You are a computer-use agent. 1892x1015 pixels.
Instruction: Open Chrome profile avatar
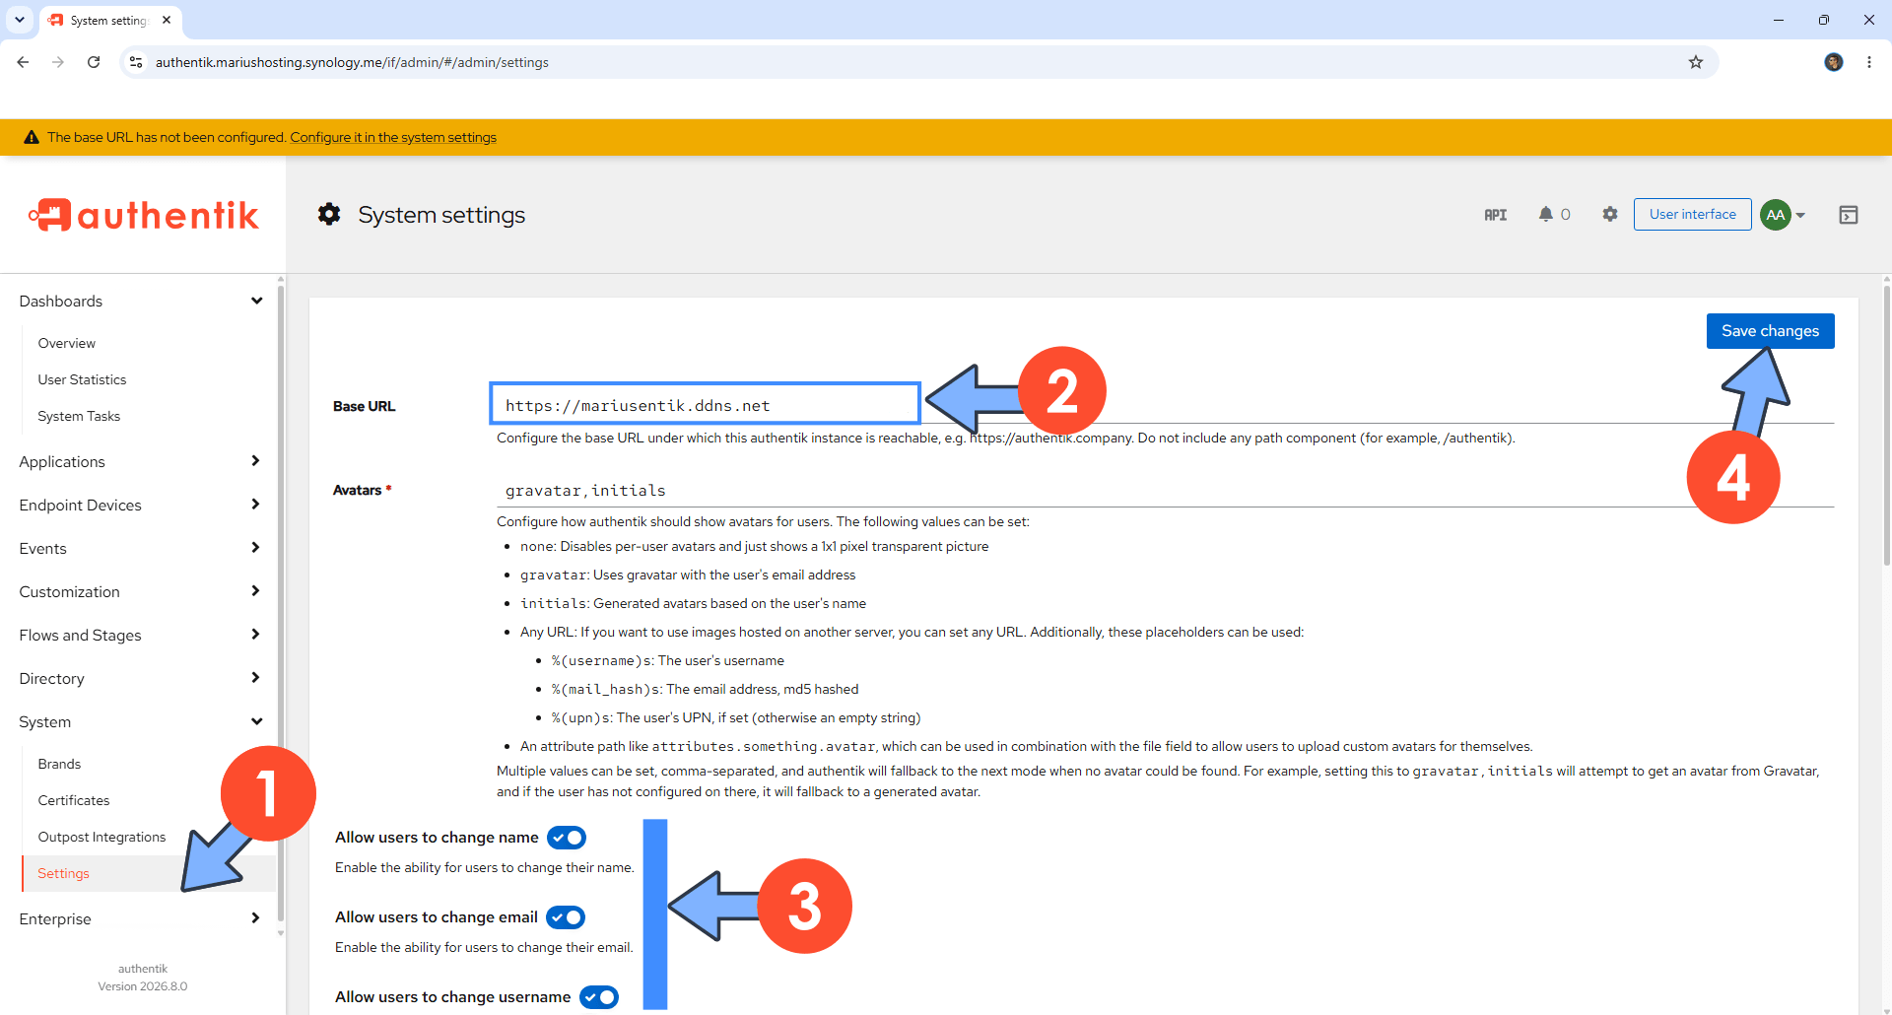(x=1834, y=62)
